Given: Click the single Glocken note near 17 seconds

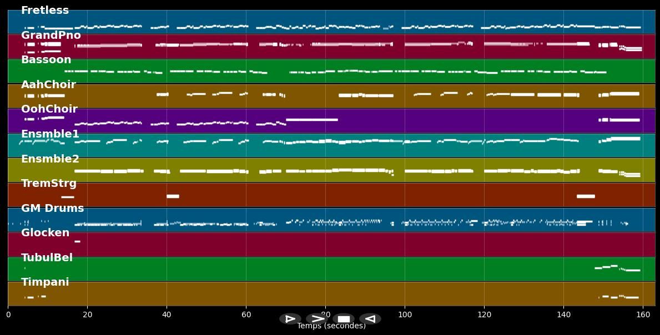Looking at the screenshot, I should tap(77, 241).
